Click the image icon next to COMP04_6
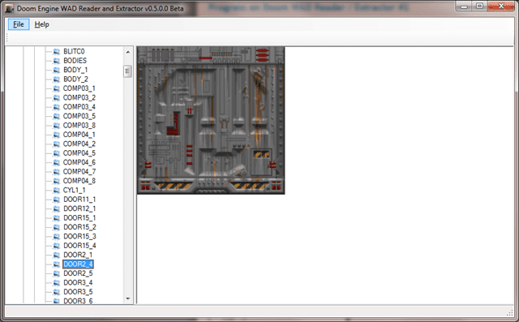 (57, 162)
